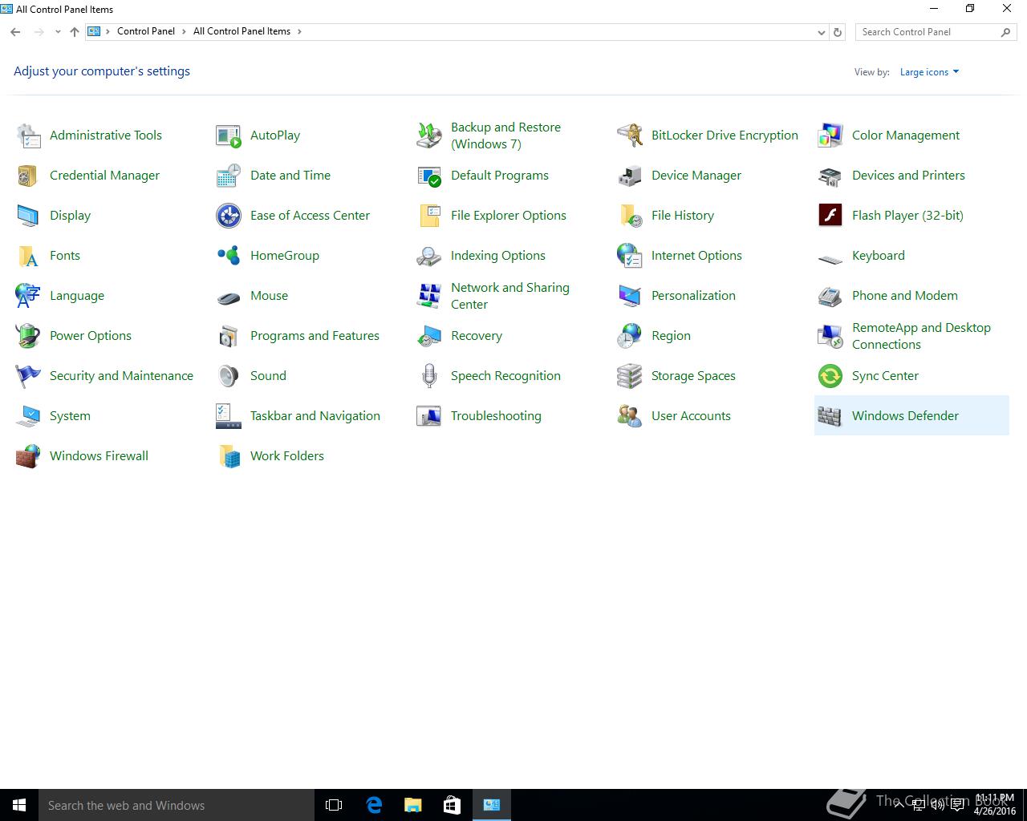Open the Speech Recognition microphone icon

(x=429, y=376)
